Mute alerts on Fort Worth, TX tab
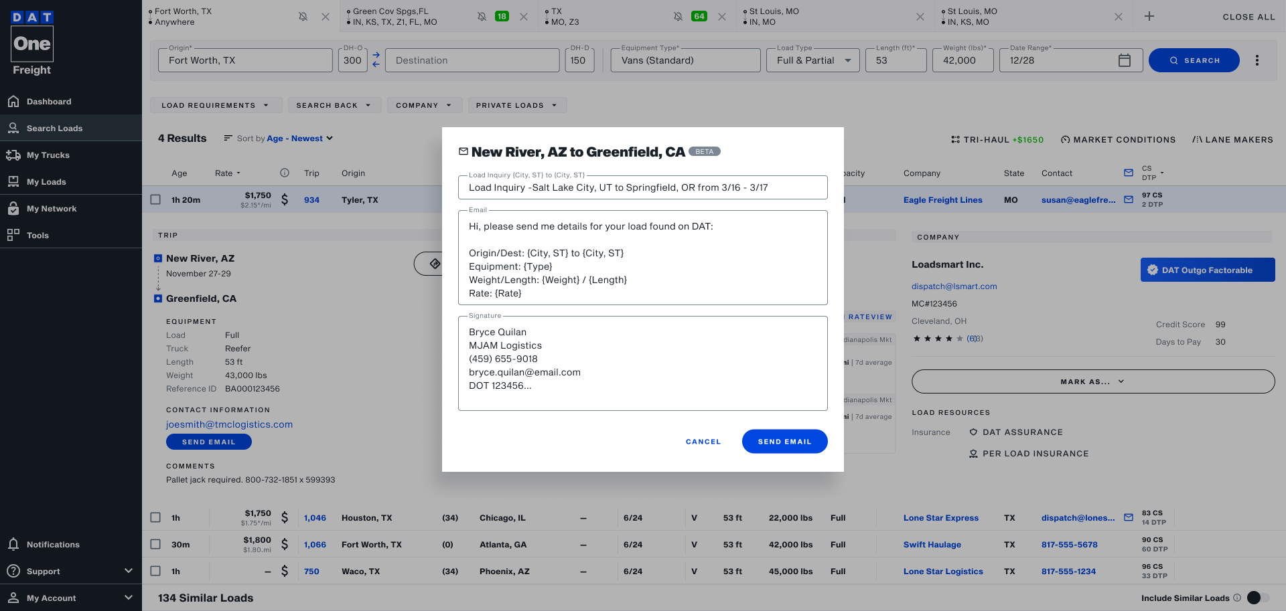This screenshot has width=1286, height=611. [303, 17]
